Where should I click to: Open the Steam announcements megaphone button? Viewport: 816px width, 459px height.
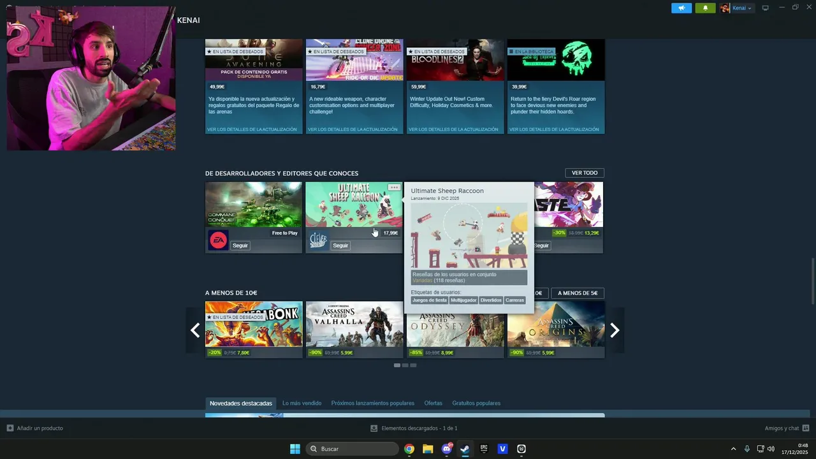click(681, 8)
